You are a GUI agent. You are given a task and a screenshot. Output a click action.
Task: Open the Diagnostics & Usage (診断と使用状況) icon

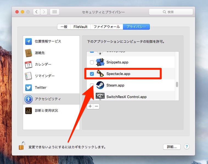(x=28, y=111)
